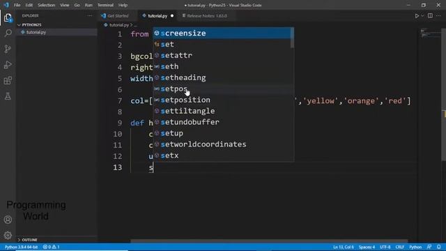This screenshot has height=251, width=446.
Task: Click unsaved dot on tutorial.py tab
Action: click(172, 16)
